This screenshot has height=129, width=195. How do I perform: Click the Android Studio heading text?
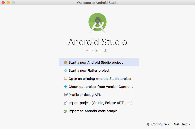click(x=97, y=42)
